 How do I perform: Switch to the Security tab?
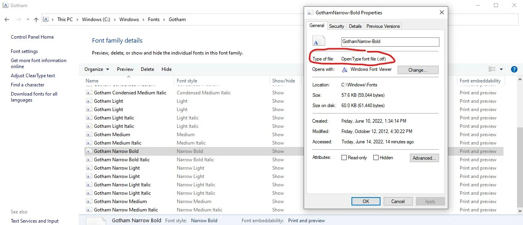point(337,26)
